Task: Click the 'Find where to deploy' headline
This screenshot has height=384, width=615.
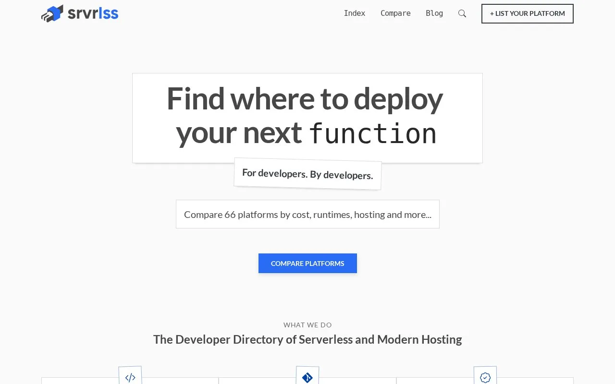Action: click(305, 98)
